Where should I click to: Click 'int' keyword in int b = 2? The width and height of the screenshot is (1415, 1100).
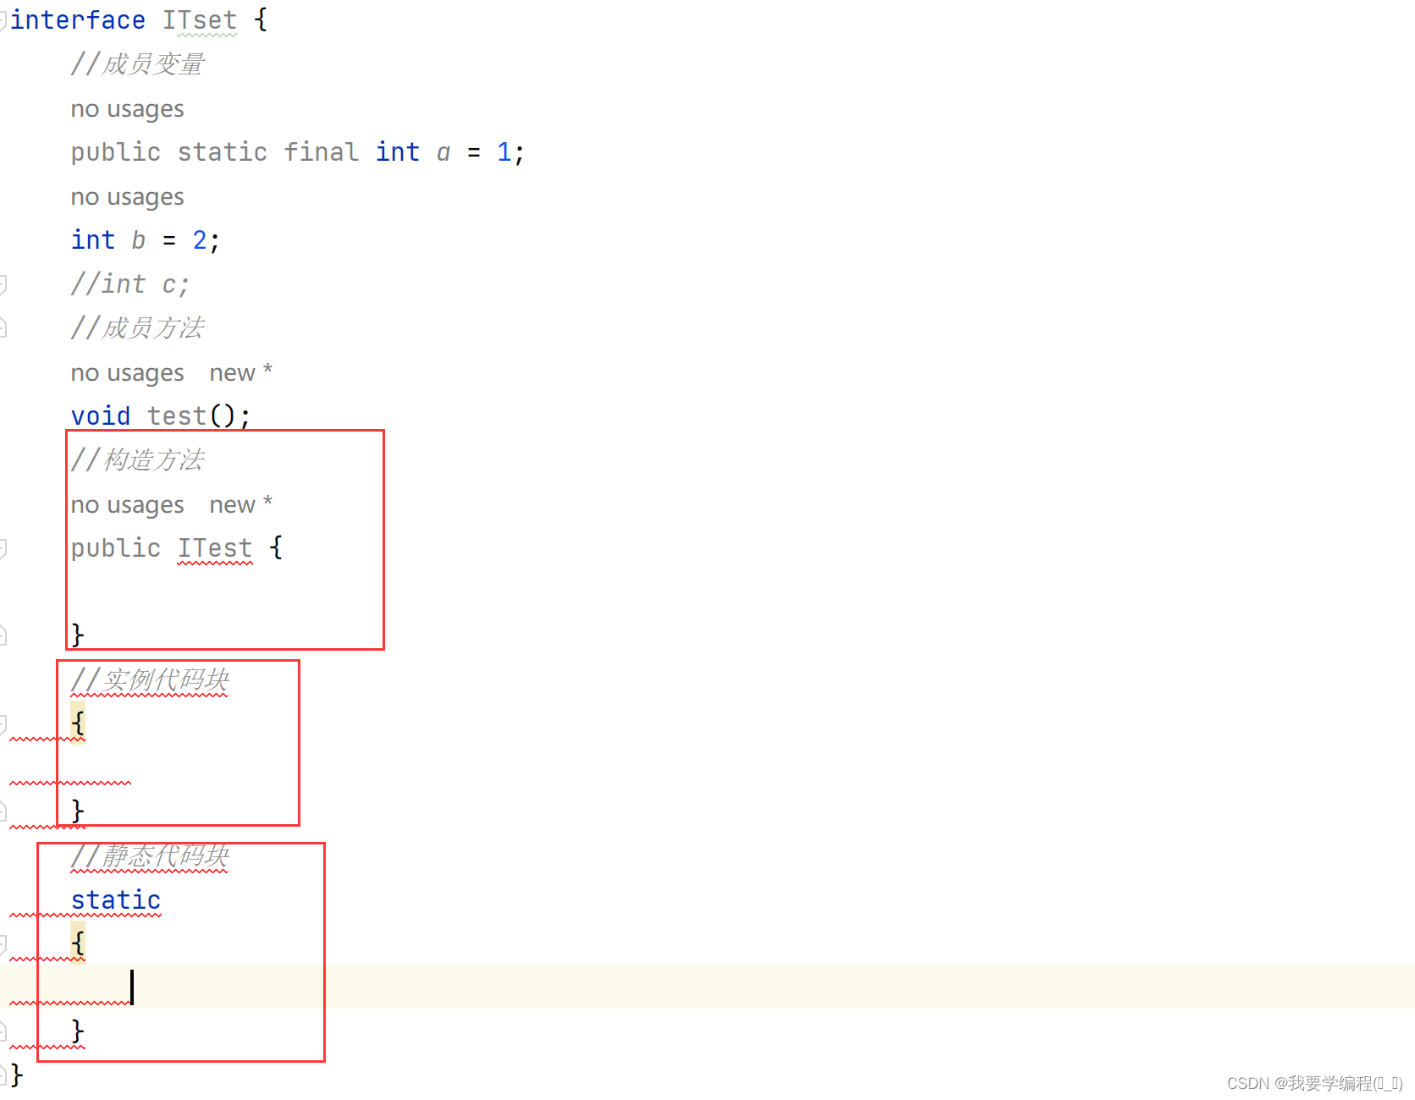coord(93,240)
